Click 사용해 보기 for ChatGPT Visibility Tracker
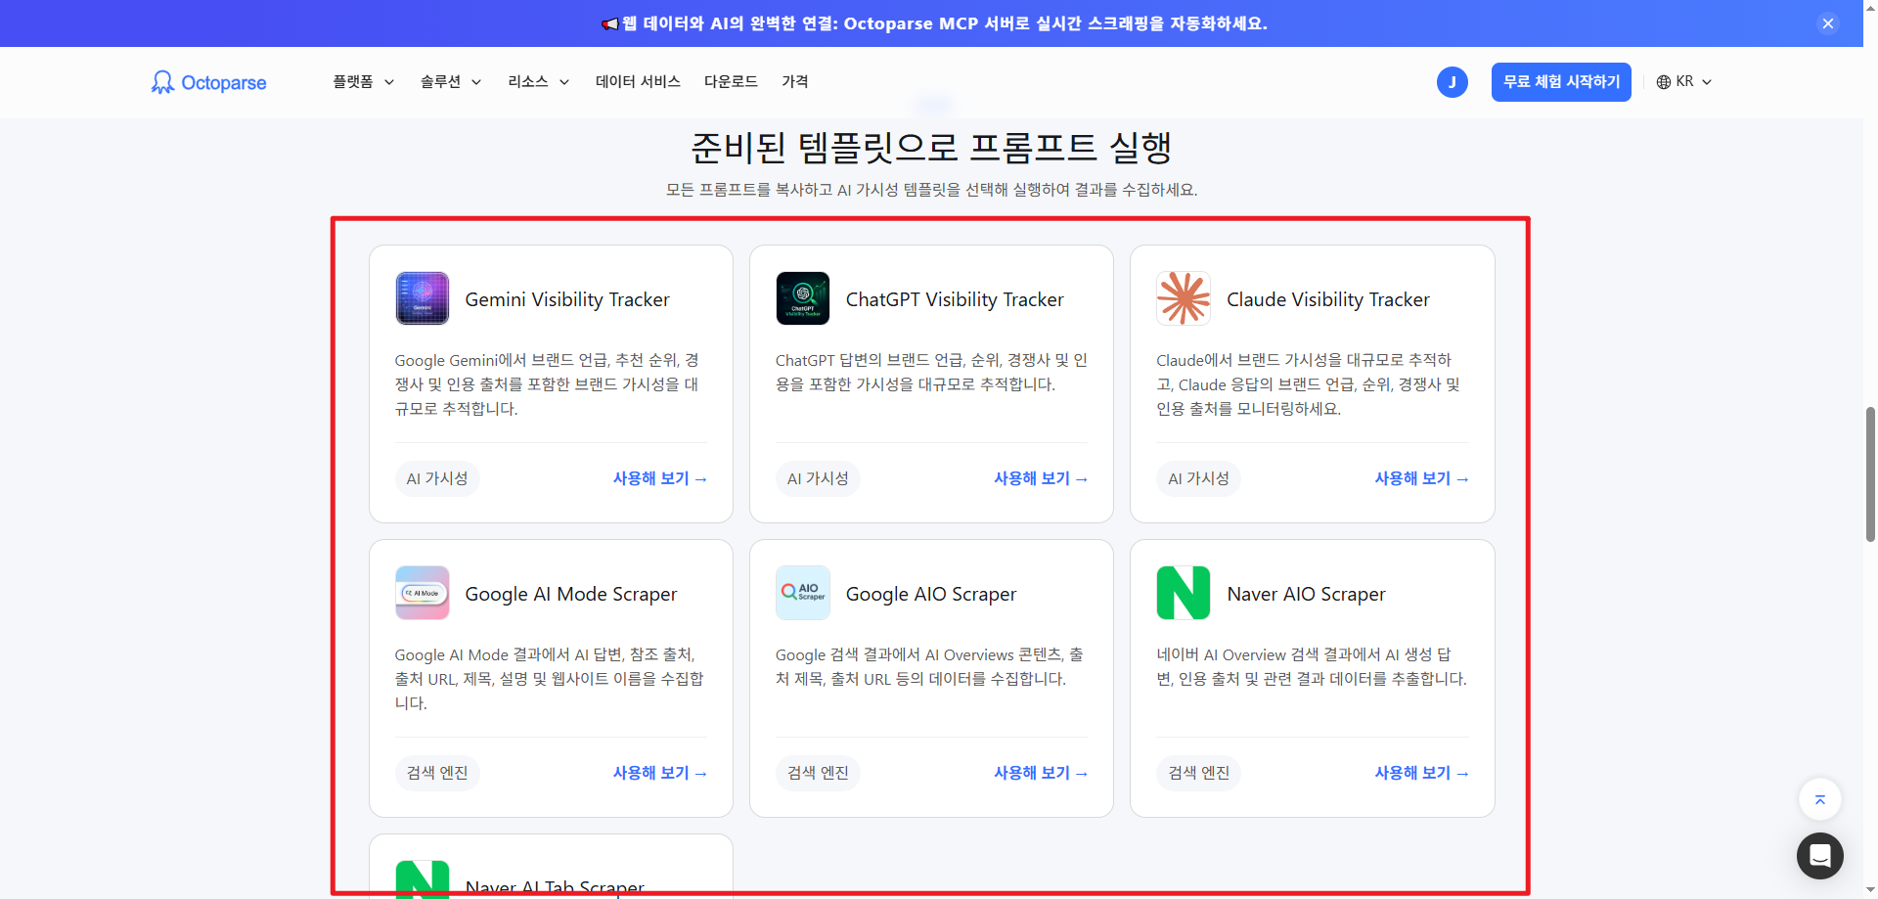The height and width of the screenshot is (899, 1878). click(1041, 478)
